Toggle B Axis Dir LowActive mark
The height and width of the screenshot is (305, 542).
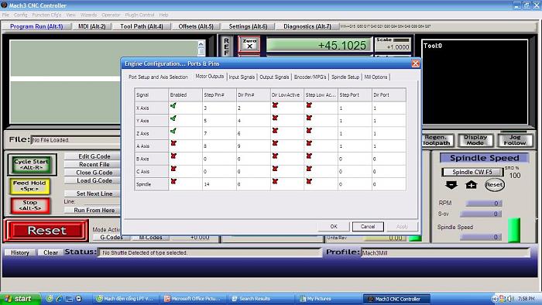[275, 156]
